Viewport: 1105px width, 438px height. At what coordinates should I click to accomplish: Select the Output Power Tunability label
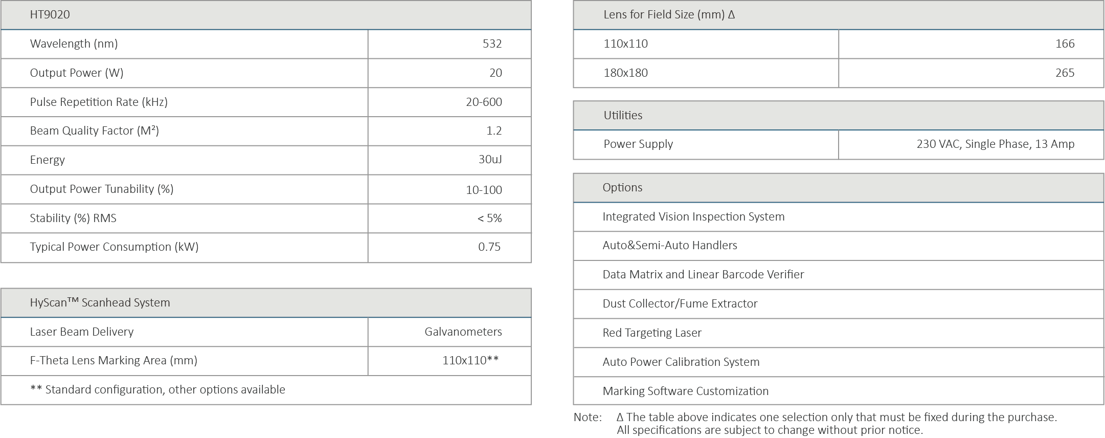click(102, 189)
